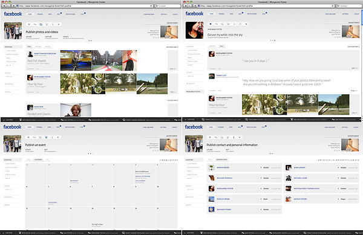This screenshot has height=235, width=363.
Task: Select the List tab in the events page
Action: click(47, 159)
